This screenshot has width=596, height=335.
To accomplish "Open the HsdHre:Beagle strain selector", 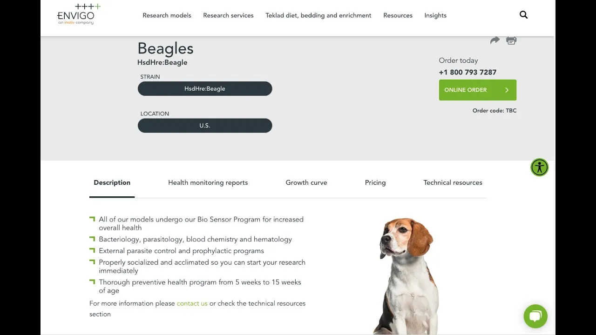I will coord(205,89).
